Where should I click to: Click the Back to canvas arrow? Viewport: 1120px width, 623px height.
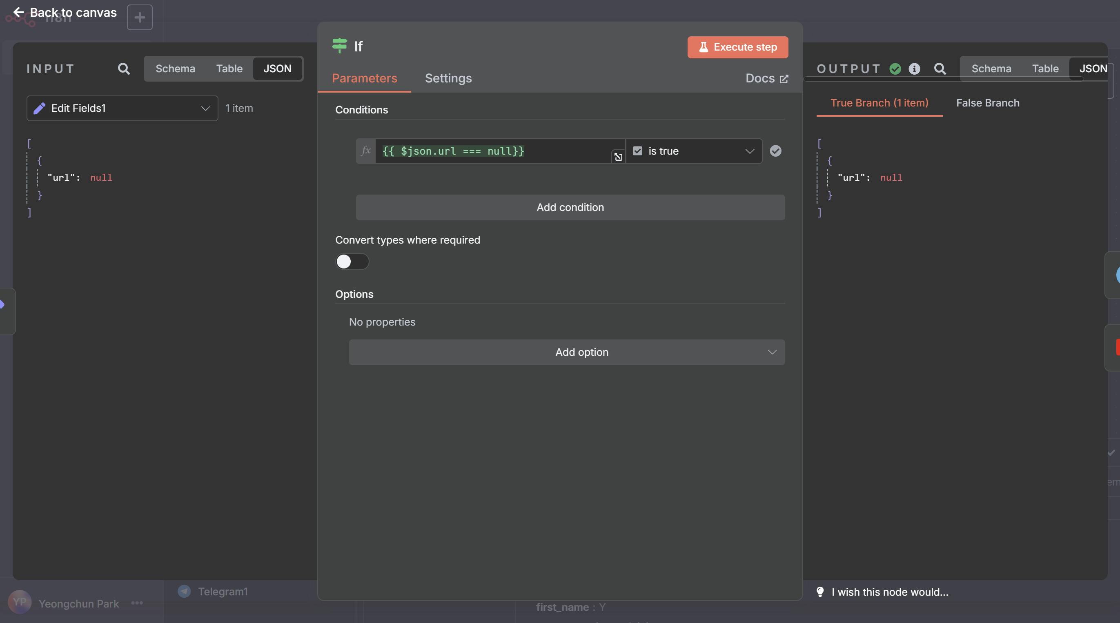(18, 12)
